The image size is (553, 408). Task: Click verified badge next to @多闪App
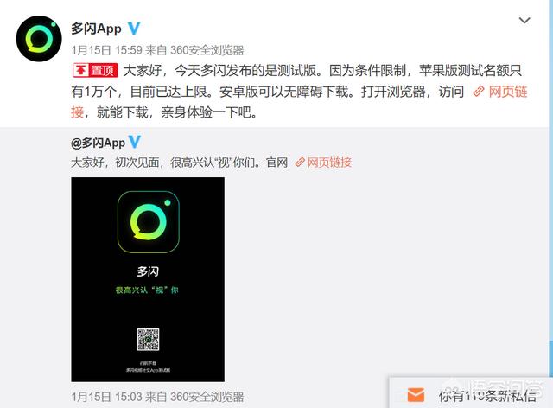pos(135,142)
